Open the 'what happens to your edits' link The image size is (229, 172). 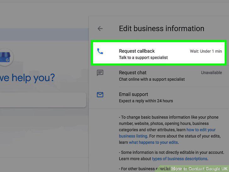154,142
